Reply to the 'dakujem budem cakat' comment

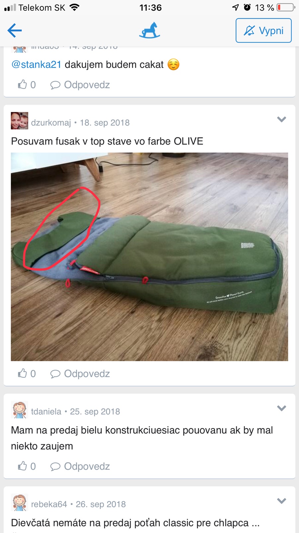pyautogui.click(x=80, y=85)
